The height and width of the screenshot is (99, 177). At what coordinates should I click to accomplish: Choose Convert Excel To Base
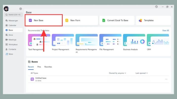coord(117,20)
